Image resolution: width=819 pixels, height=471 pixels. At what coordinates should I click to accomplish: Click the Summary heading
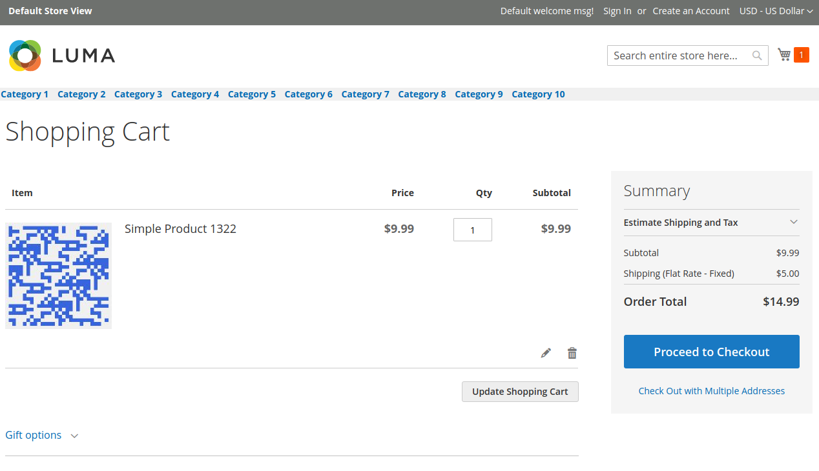[x=657, y=191]
